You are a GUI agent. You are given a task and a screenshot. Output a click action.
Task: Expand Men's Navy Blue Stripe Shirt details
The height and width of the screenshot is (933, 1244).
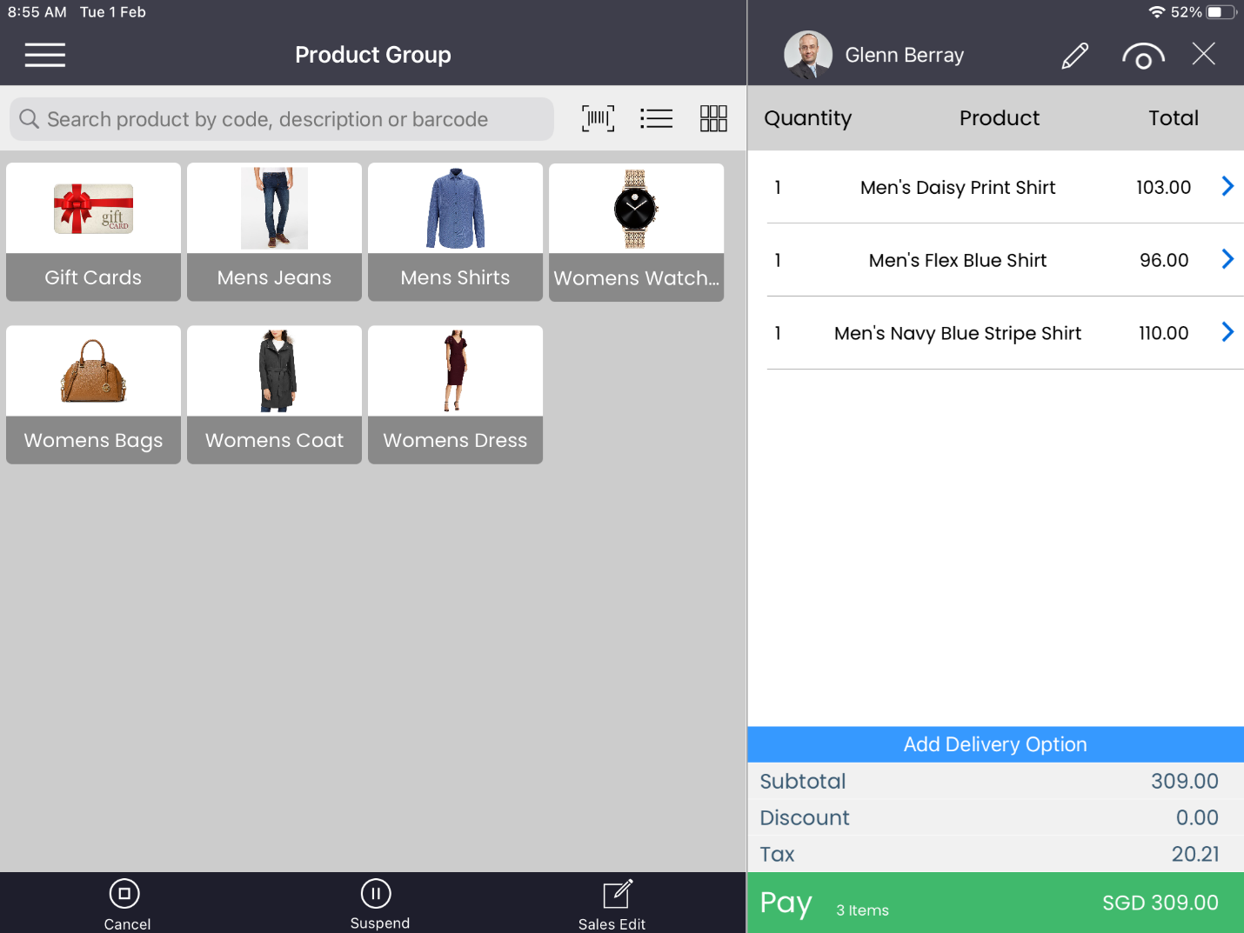(x=1227, y=332)
